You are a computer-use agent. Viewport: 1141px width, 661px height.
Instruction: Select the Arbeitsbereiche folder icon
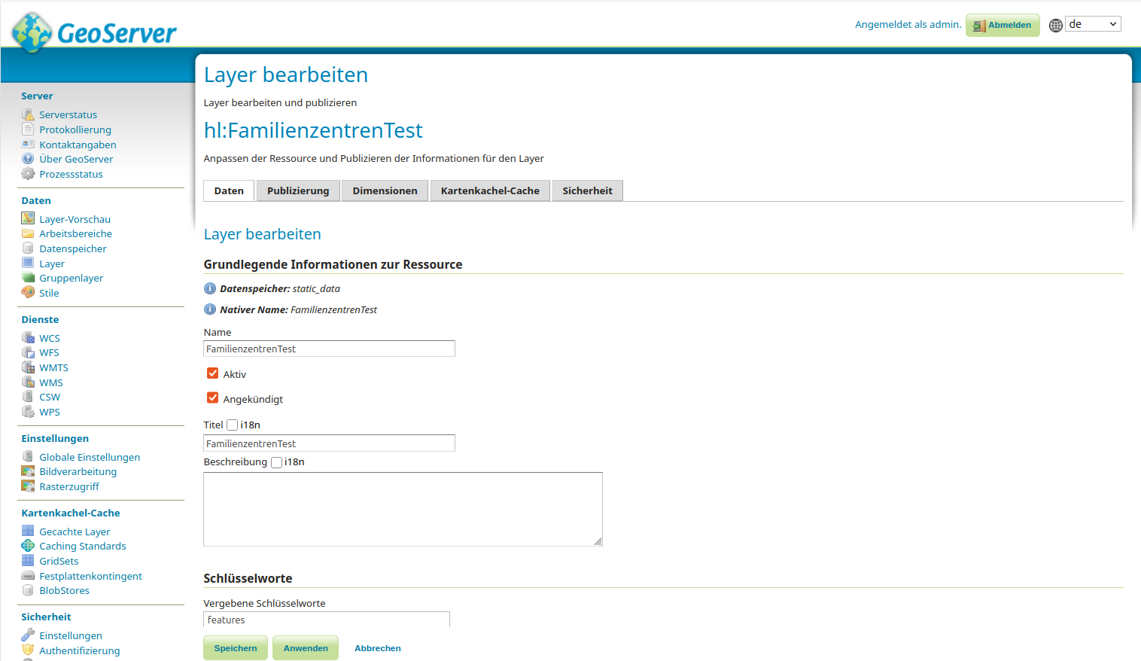click(x=29, y=233)
